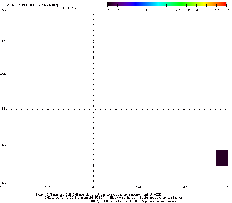Click the -16 colorbar label

pyautogui.click(x=107, y=10)
